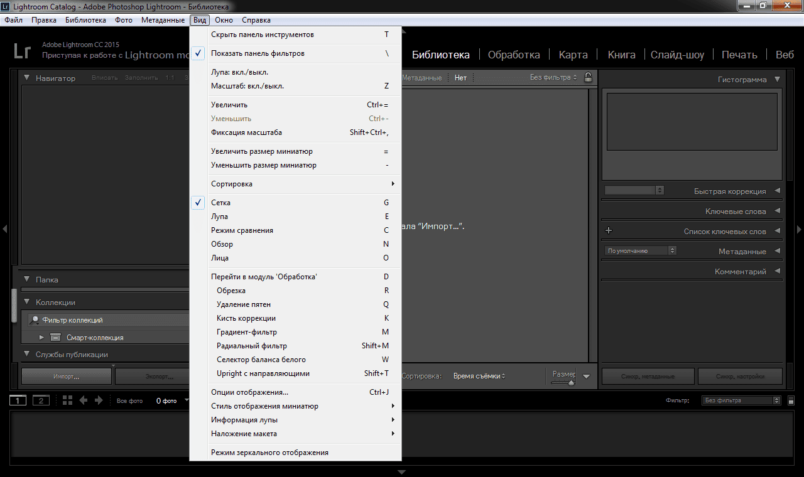Click the filter lock icon
Viewport: 804px width, 477px height.
click(x=588, y=78)
